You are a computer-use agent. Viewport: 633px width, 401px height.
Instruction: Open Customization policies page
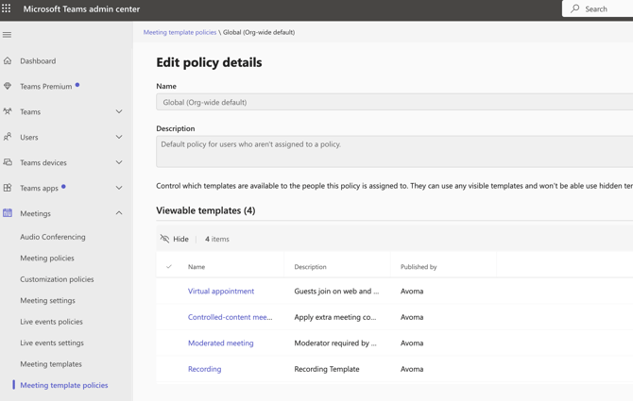coord(57,279)
